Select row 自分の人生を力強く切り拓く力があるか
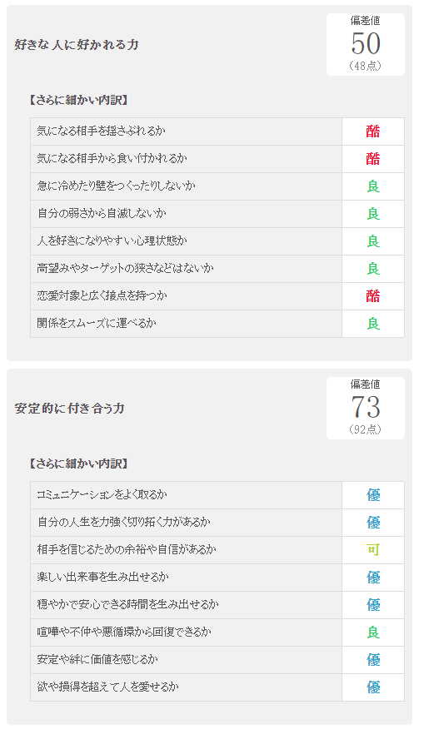The image size is (424, 729). 217,523
